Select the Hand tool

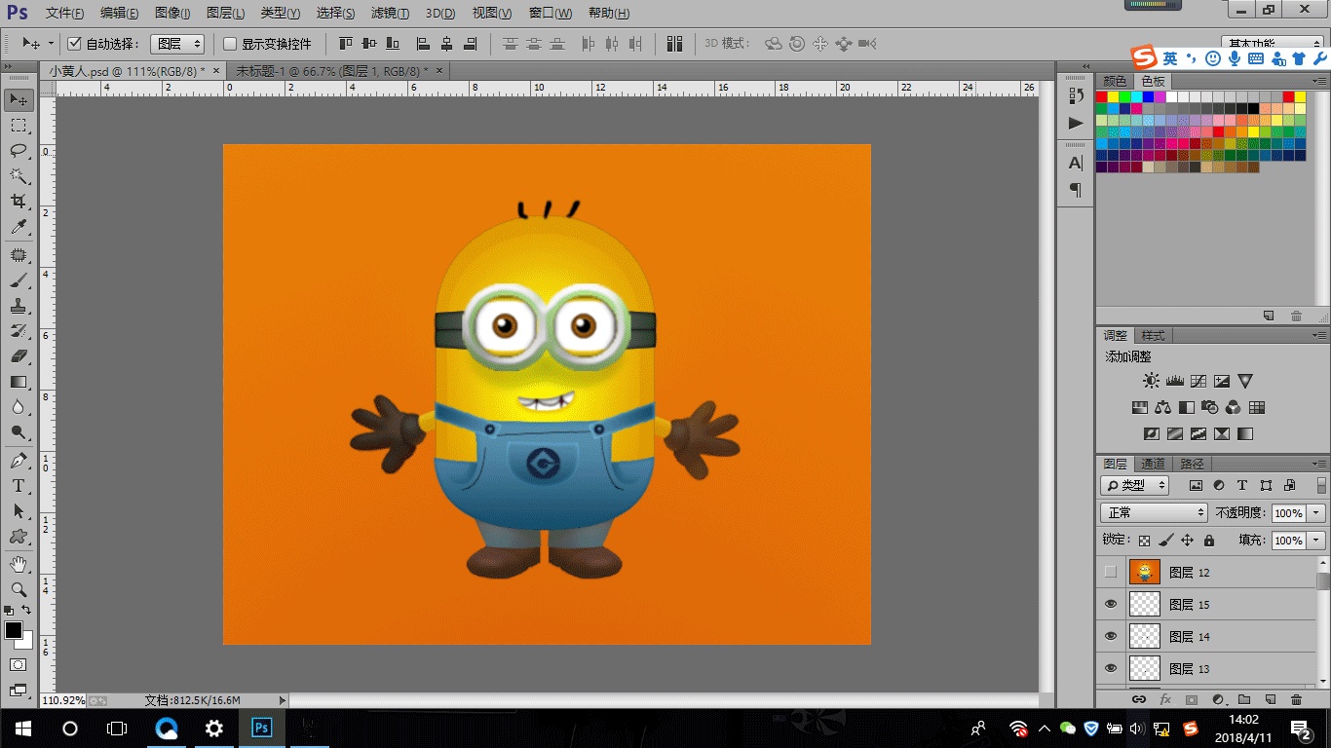pos(19,565)
